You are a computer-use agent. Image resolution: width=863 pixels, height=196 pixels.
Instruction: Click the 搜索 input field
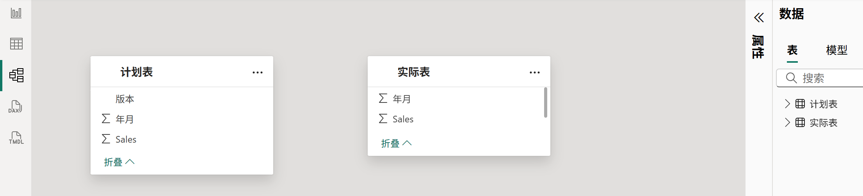point(820,78)
